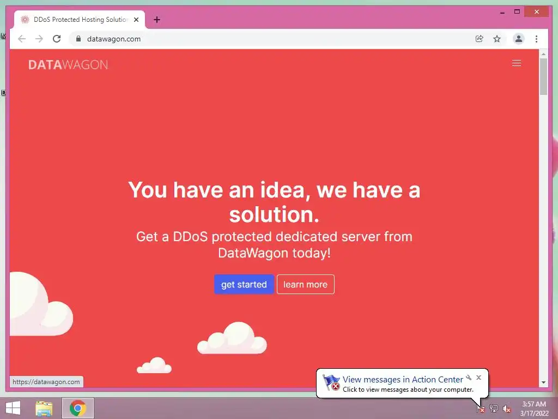This screenshot has width=558, height=419.
Task: Open Chrome three-dot menu
Action: [536, 39]
